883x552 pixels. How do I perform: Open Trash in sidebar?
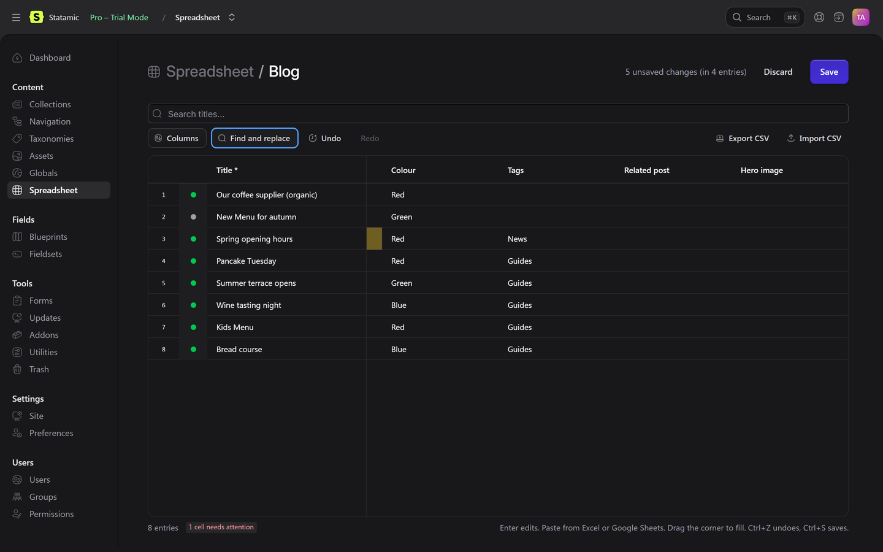coord(59,369)
